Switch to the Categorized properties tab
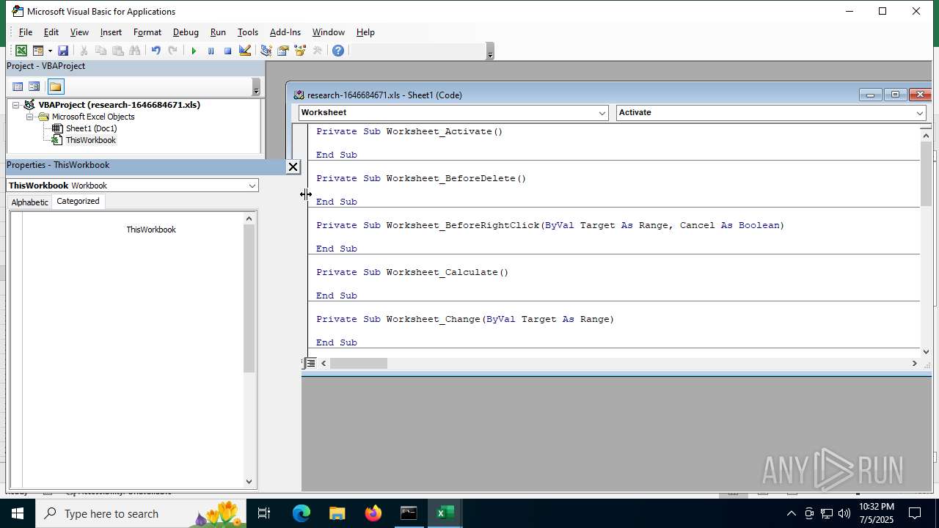The height and width of the screenshot is (528, 939). coord(78,201)
